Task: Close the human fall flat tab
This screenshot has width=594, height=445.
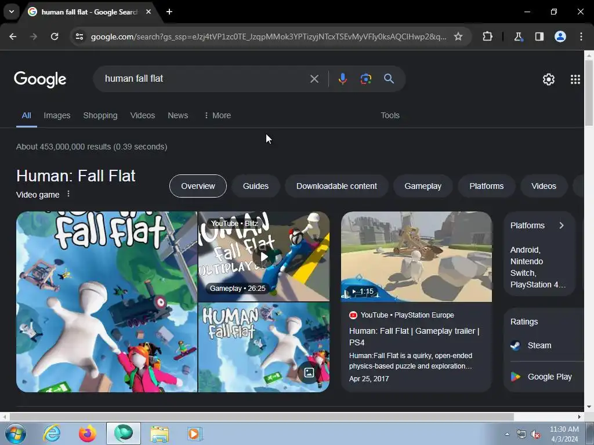Action: (148, 12)
